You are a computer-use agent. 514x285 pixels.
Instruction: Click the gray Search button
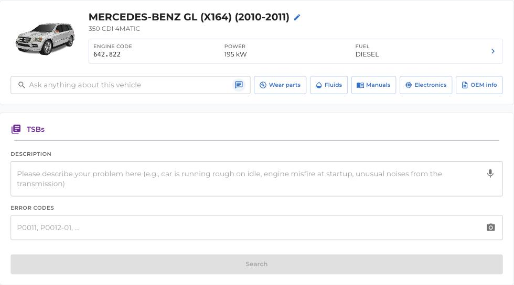256,264
